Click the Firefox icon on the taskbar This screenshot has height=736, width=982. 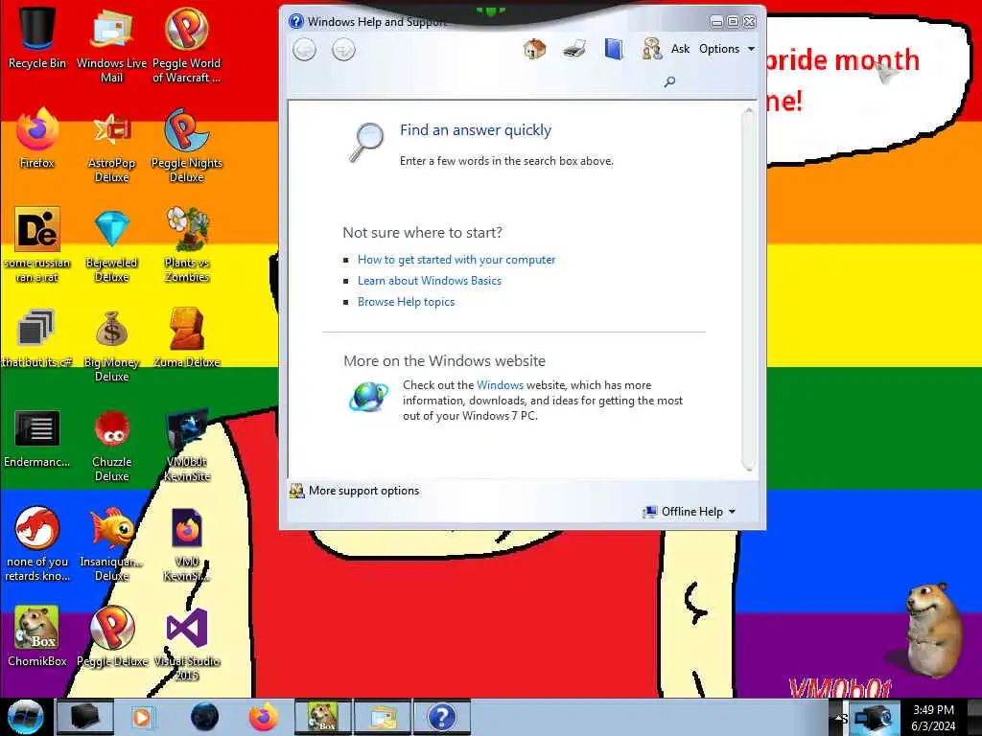coord(263,717)
